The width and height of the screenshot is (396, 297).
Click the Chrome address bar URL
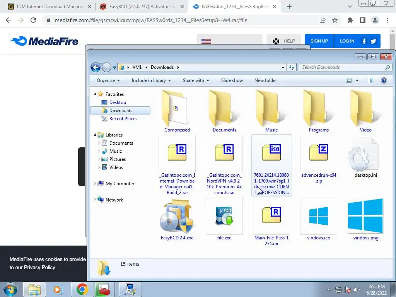click(x=151, y=20)
